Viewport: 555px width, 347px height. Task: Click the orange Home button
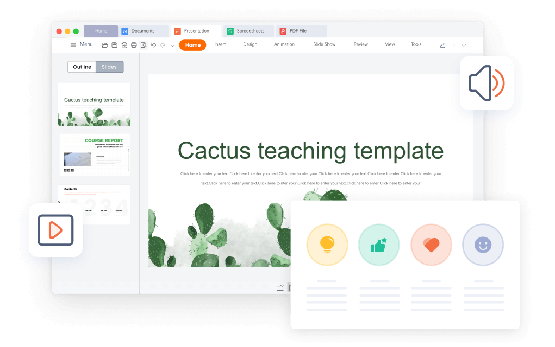192,45
